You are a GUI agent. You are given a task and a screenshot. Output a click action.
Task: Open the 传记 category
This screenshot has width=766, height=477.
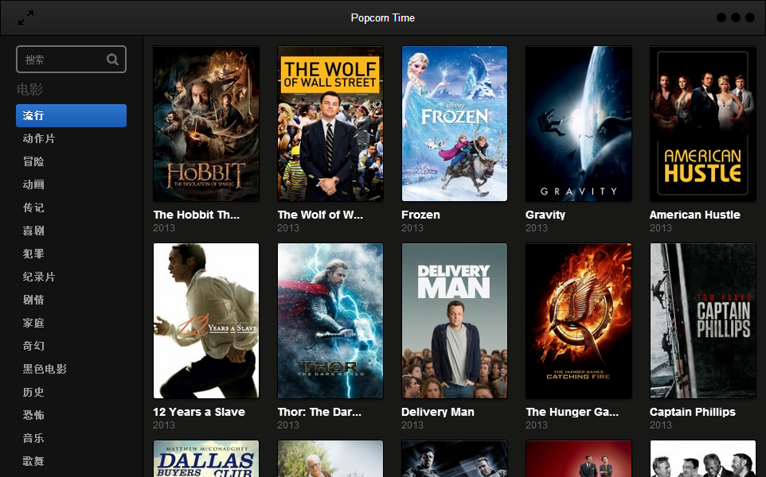tap(33, 207)
